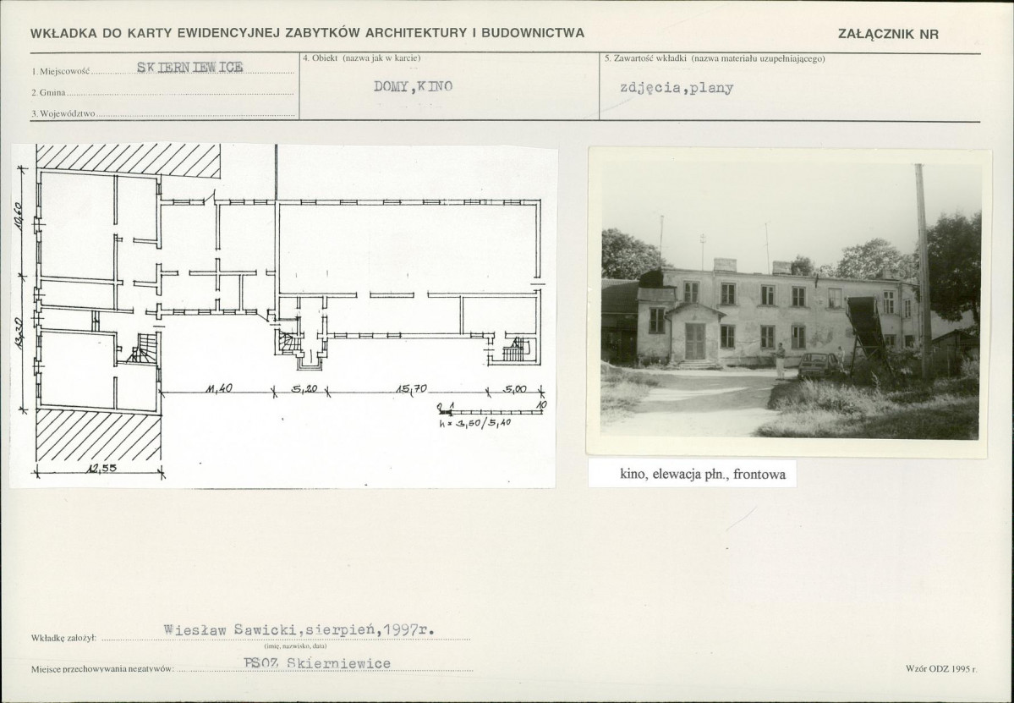Image resolution: width=1014 pixels, height=703 pixels.
Task: Click the 15,70 dimension on floor plan
Action: (x=411, y=388)
